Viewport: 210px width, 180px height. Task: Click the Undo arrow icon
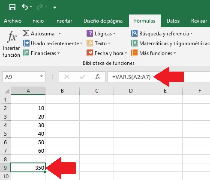[25, 7]
